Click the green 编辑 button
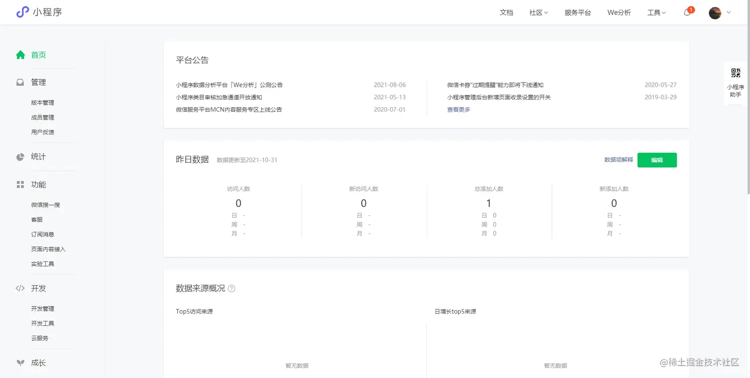 coord(657,160)
